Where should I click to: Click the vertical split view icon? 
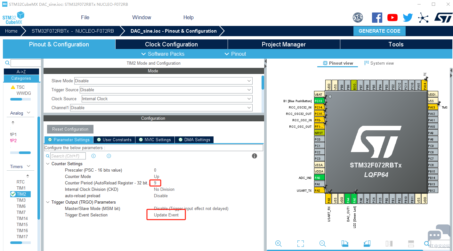(x=389, y=244)
